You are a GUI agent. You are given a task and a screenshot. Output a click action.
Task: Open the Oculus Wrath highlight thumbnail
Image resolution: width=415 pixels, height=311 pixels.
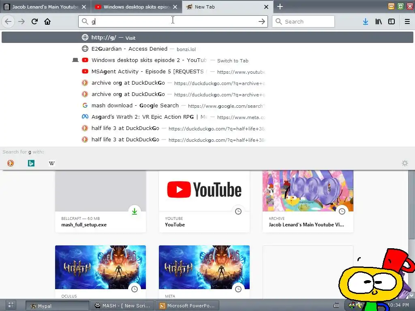pos(101,267)
